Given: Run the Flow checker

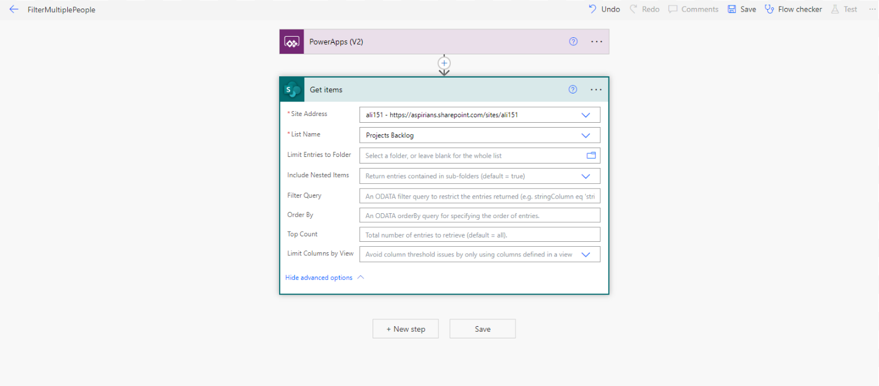Looking at the screenshot, I should pyautogui.click(x=793, y=9).
